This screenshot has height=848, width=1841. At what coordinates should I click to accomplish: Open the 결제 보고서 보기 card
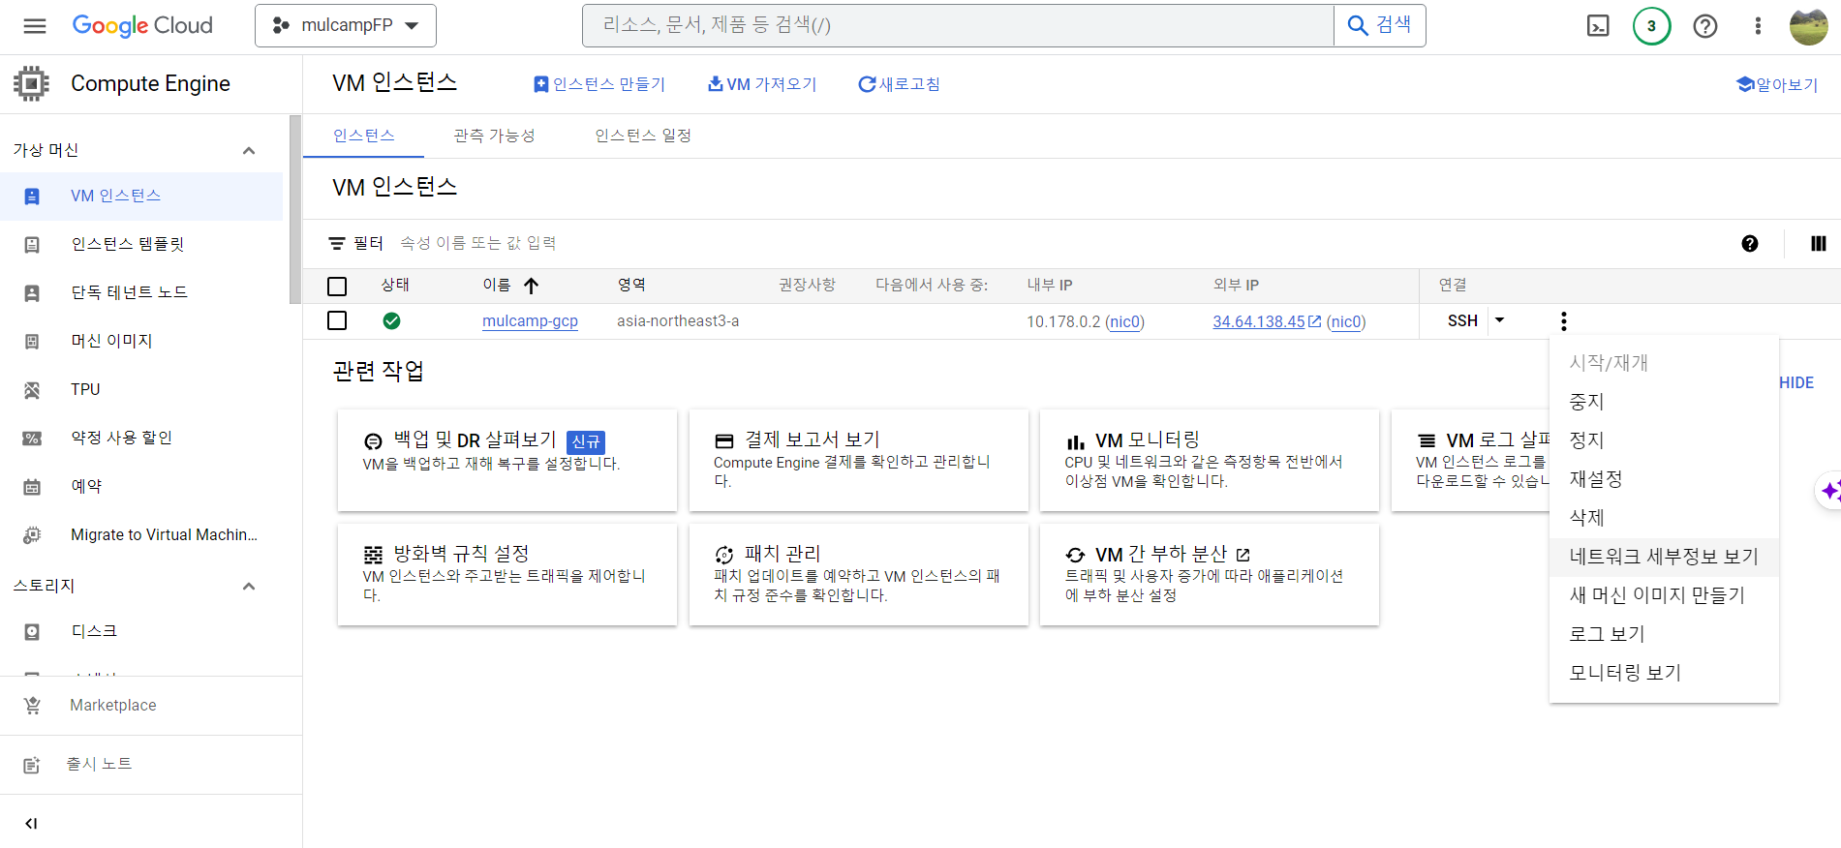tap(859, 461)
